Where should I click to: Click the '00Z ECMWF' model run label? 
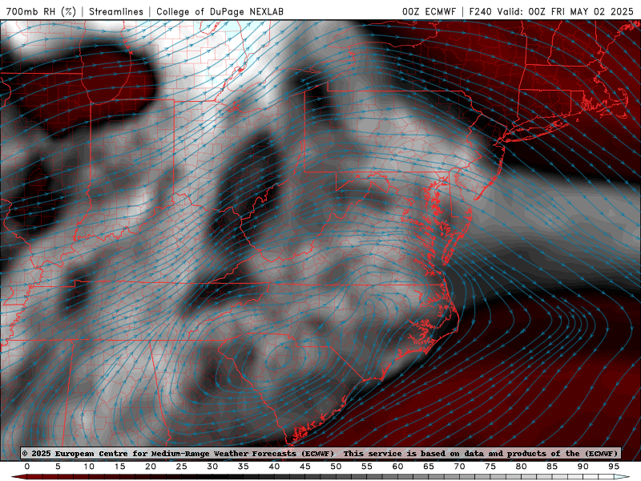pyautogui.click(x=429, y=11)
